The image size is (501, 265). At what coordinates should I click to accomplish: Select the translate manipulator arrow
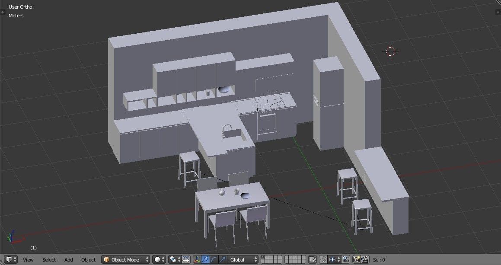(205, 259)
